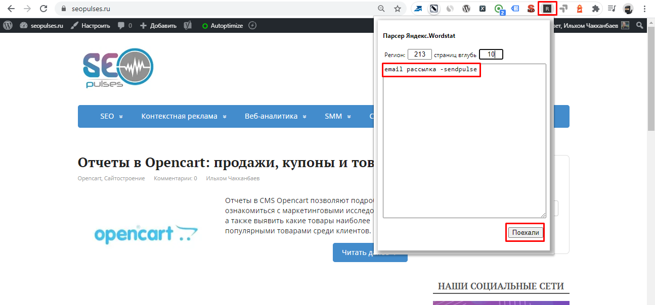Open the Opencart category link
Screen dimensions: 655x305
pos(89,178)
